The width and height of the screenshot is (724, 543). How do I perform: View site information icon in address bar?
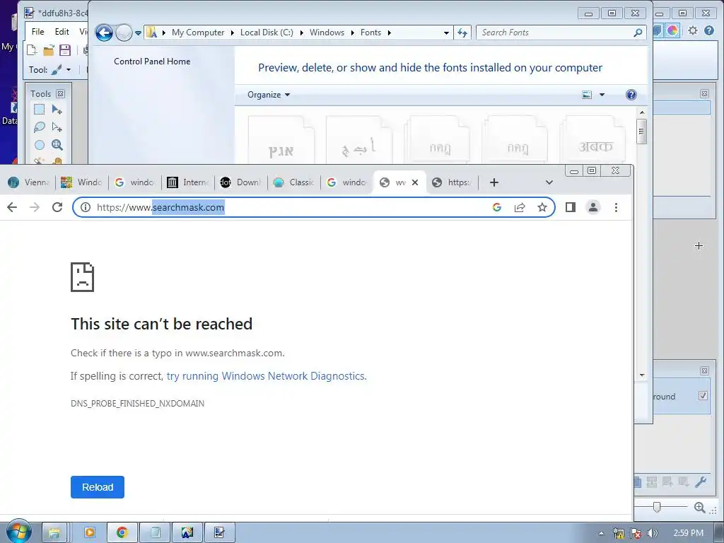point(86,207)
